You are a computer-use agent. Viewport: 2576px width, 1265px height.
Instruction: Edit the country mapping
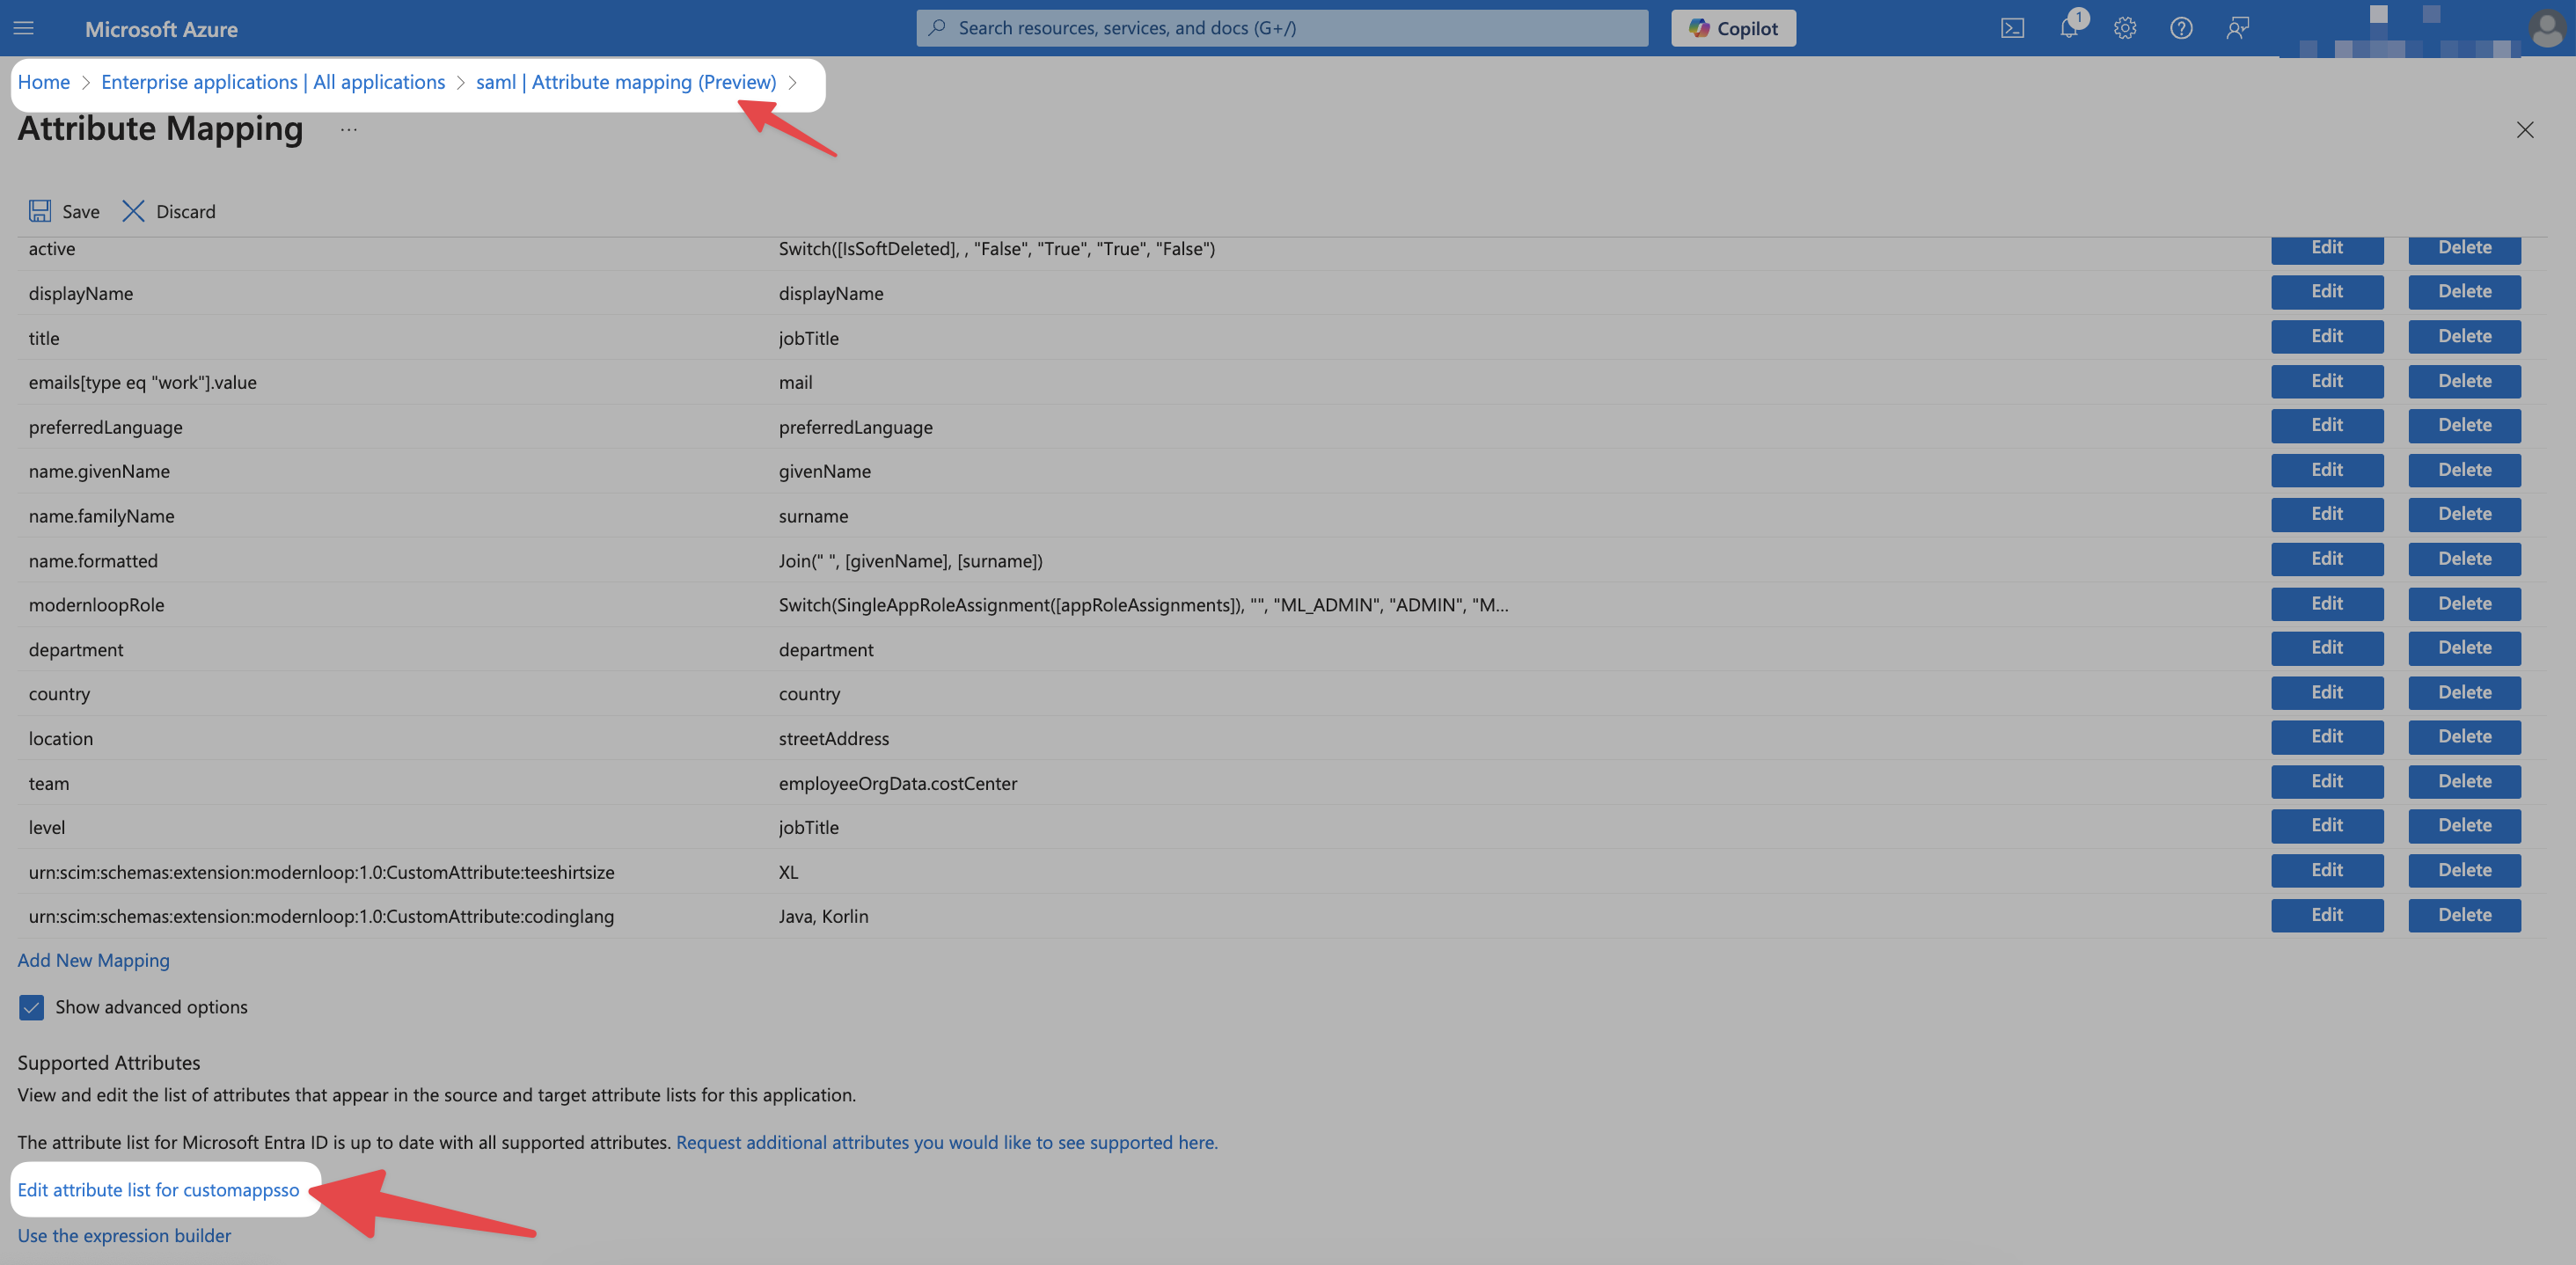click(x=2327, y=693)
